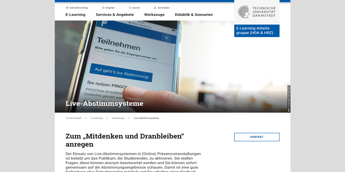Open the Werkzeuge menu
This screenshot has height=172, width=345.
(x=154, y=14)
